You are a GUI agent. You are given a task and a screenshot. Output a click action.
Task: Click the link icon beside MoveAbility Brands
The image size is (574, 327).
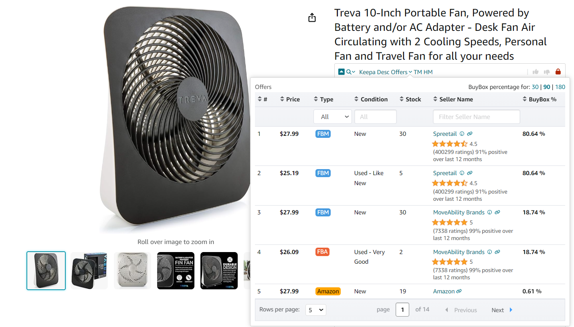[497, 212]
